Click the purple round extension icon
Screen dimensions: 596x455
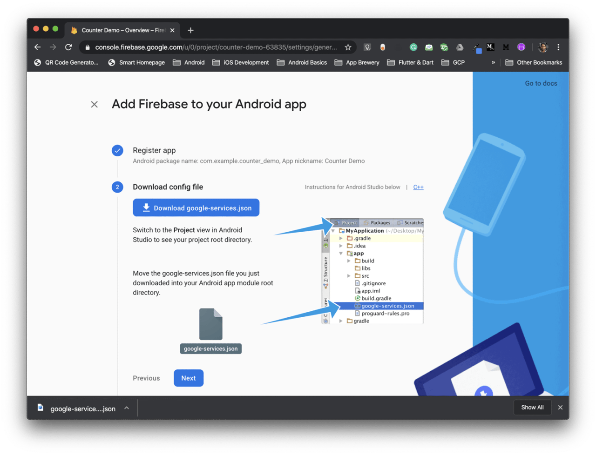[x=521, y=47]
